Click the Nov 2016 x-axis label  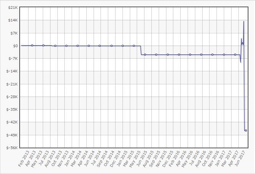click(x=214, y=159)
